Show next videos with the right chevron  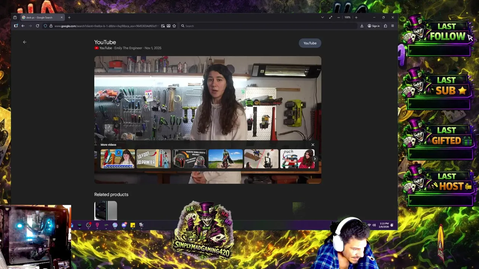315,159
